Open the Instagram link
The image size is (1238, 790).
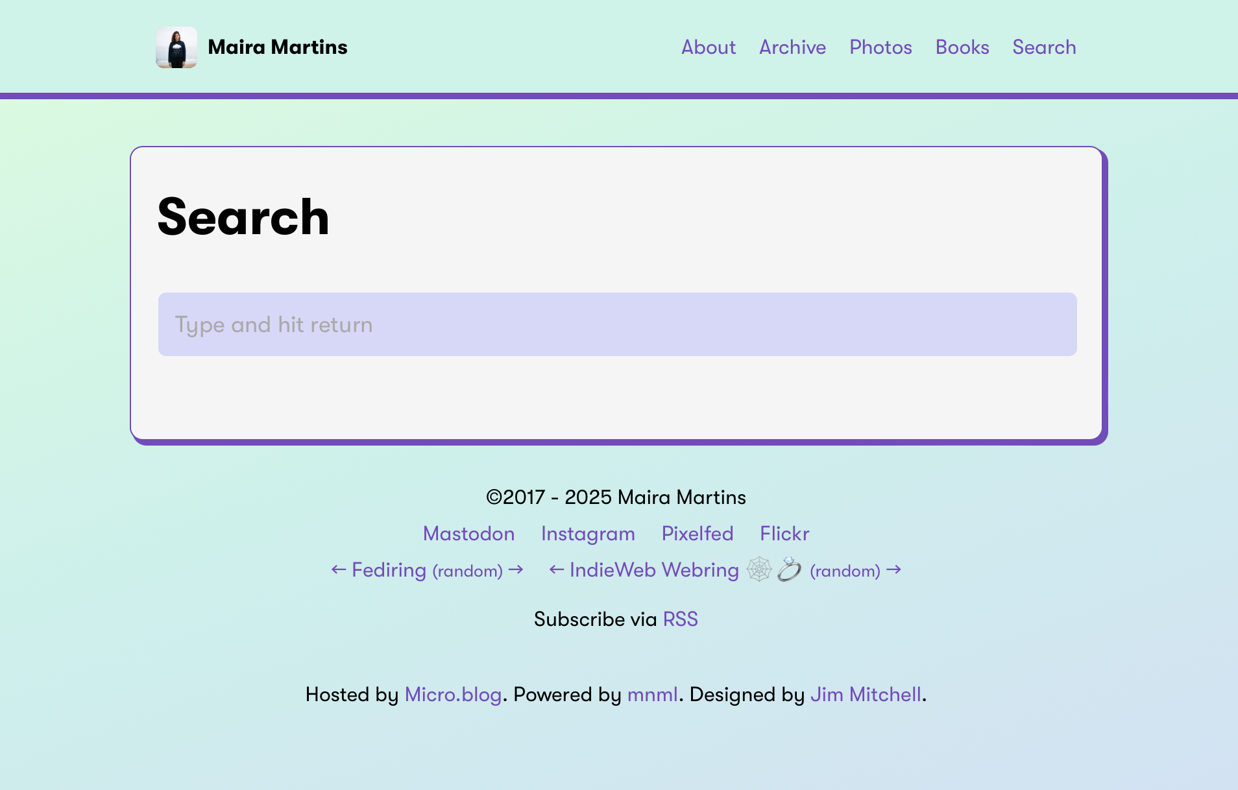(x=588, y=533)
